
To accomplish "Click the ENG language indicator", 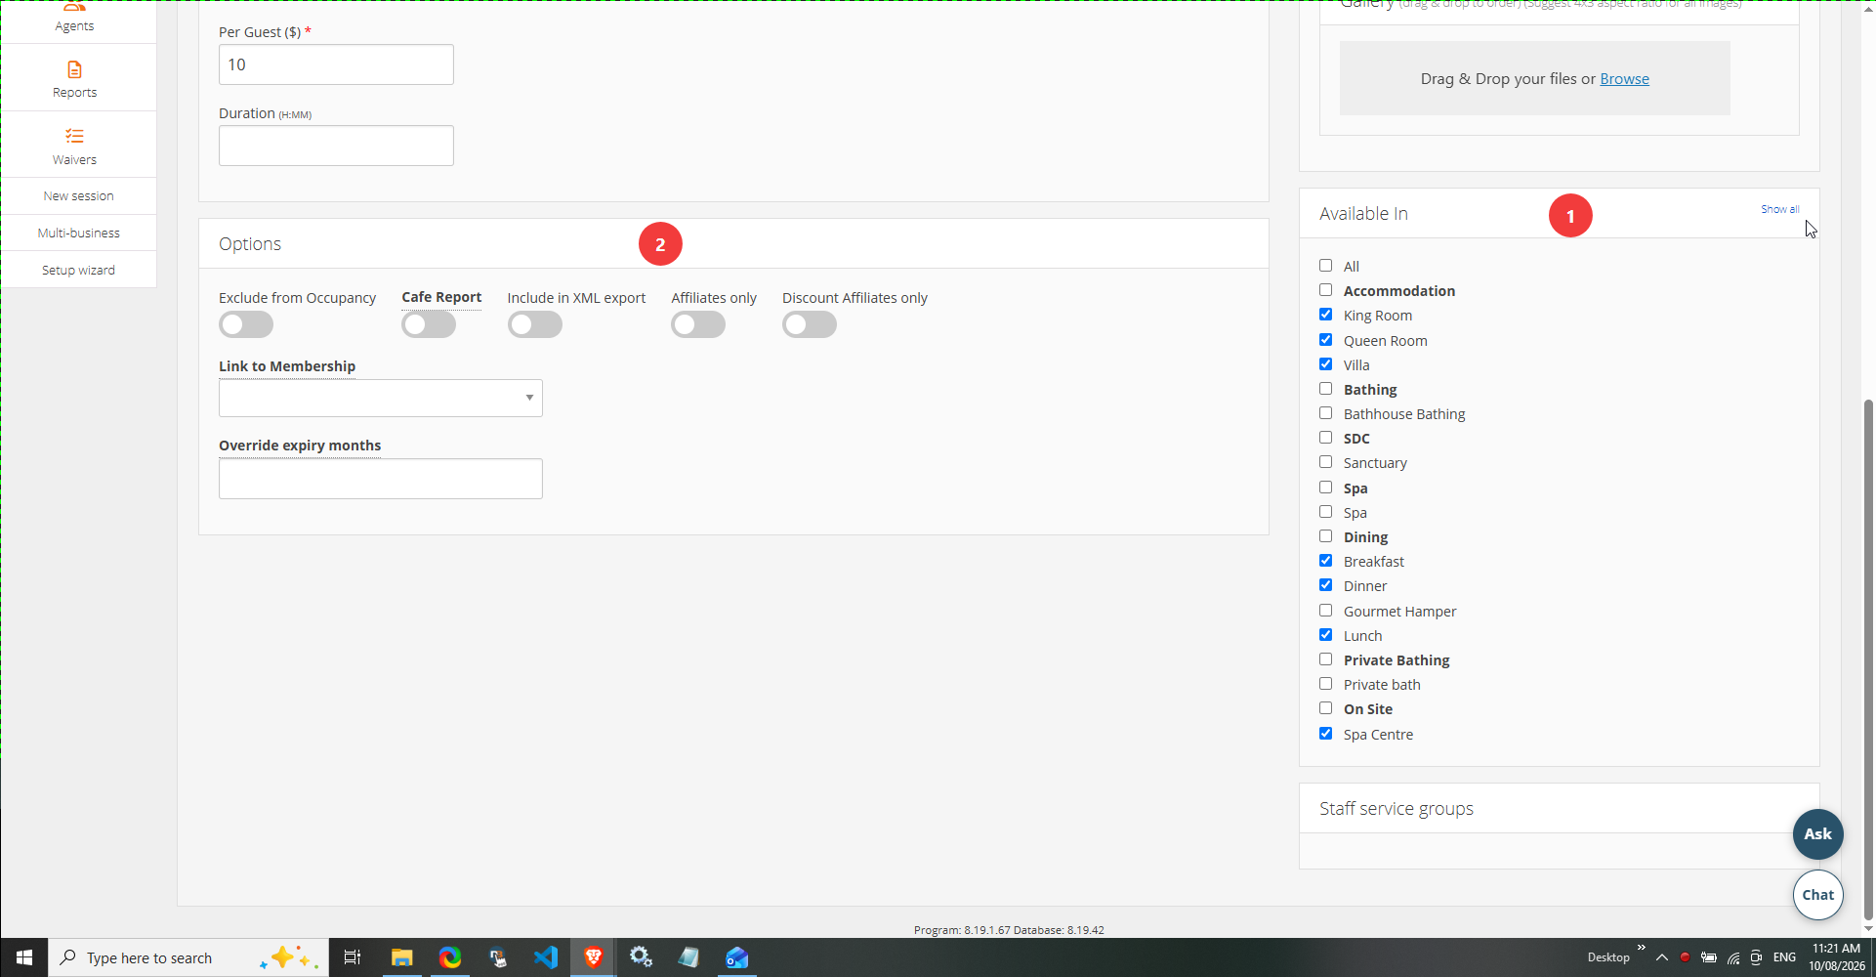I will click(1784, 957).
